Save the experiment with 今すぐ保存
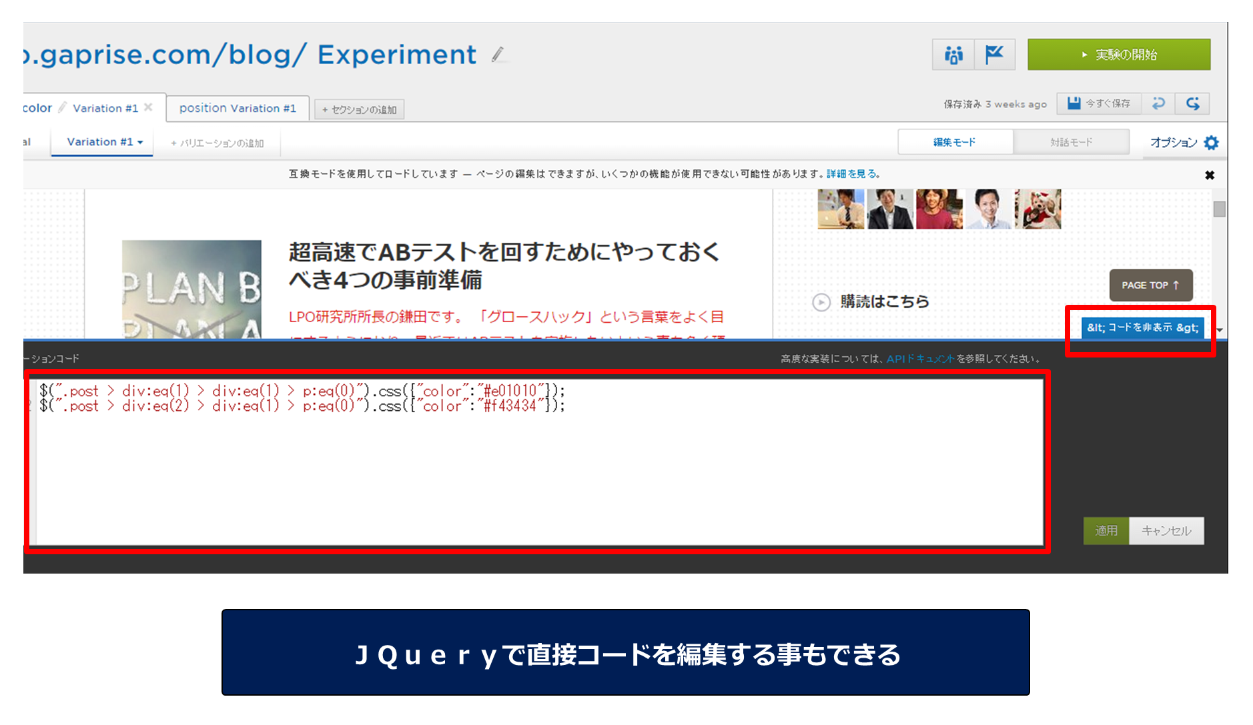The width and height of the screenshot is (1253, 725). (x=1098, y=103)
